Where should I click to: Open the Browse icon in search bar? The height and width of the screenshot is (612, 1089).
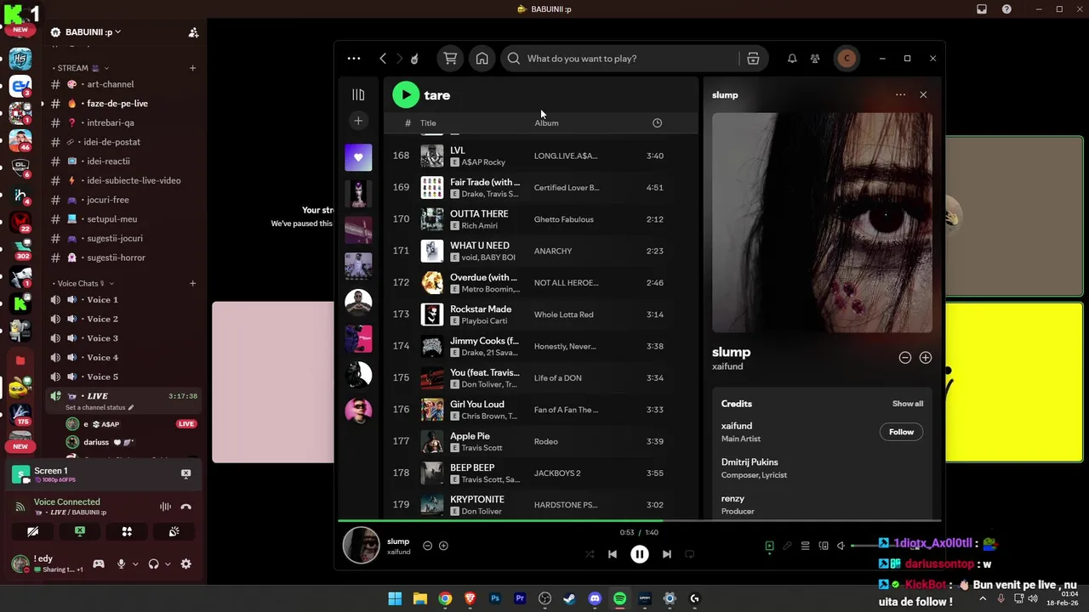point(753,59)
